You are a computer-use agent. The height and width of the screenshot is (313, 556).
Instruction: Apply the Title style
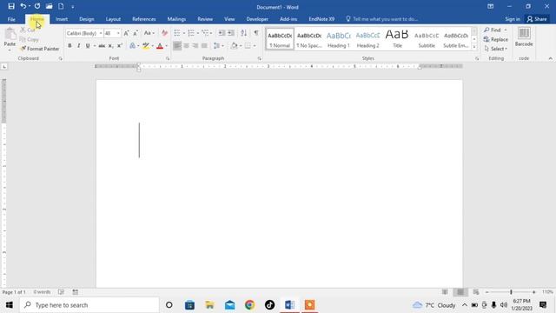click(x=397, y=39)
